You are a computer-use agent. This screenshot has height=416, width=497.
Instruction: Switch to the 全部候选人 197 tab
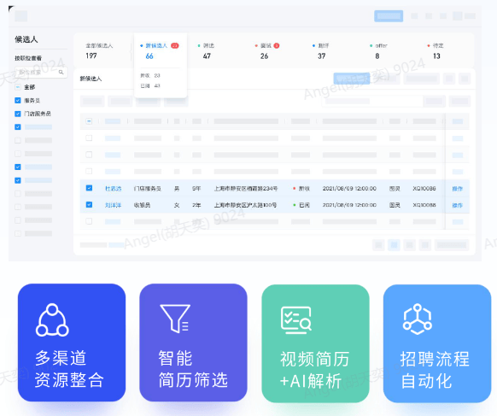coord(99,50)
